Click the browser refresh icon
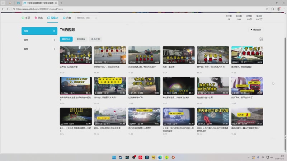 click(8, 9)
